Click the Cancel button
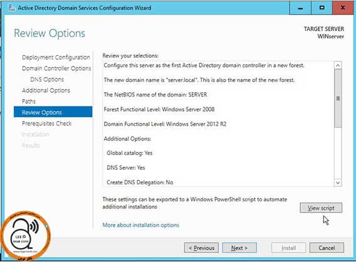Screen dimensions: 356x262 click(x=327, y=248)
